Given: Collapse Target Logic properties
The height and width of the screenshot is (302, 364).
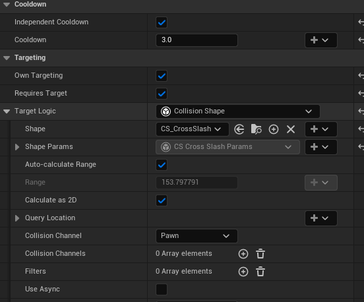Looking at the screenshot, I should [7, 111].
